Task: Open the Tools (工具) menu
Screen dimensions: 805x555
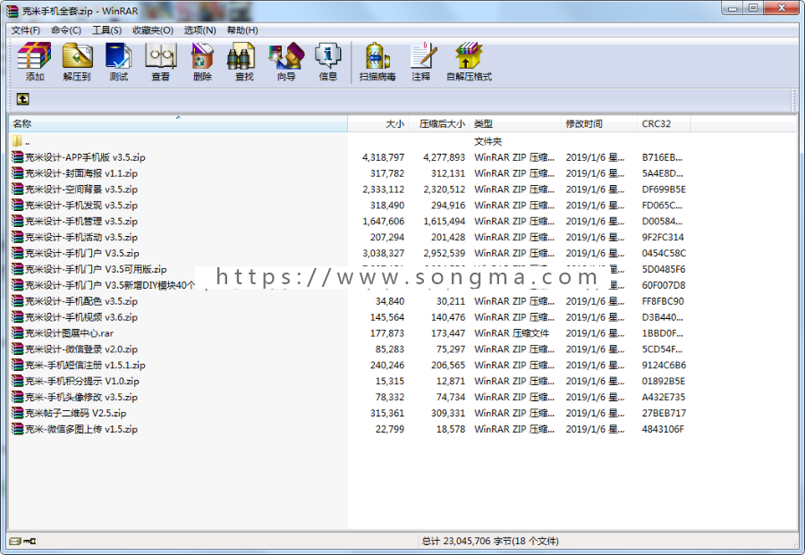Action: tap(106, 30)
